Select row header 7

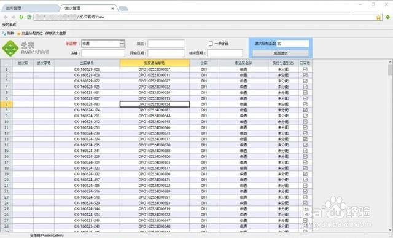[x=6, y=104]
